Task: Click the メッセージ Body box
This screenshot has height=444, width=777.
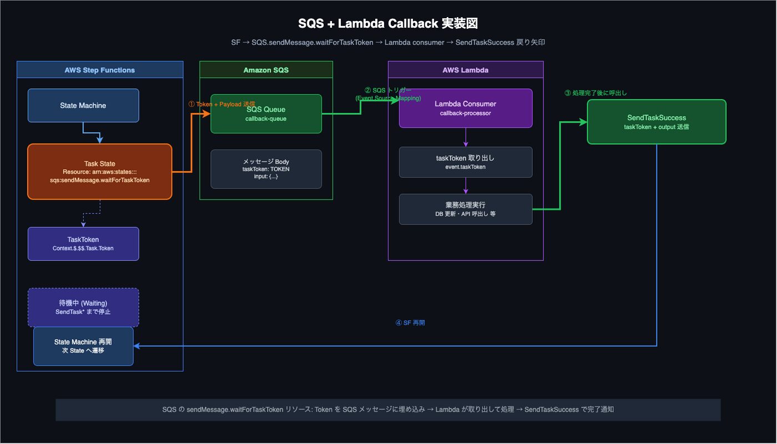Action: pyautogui.click(x=266, y=169)
